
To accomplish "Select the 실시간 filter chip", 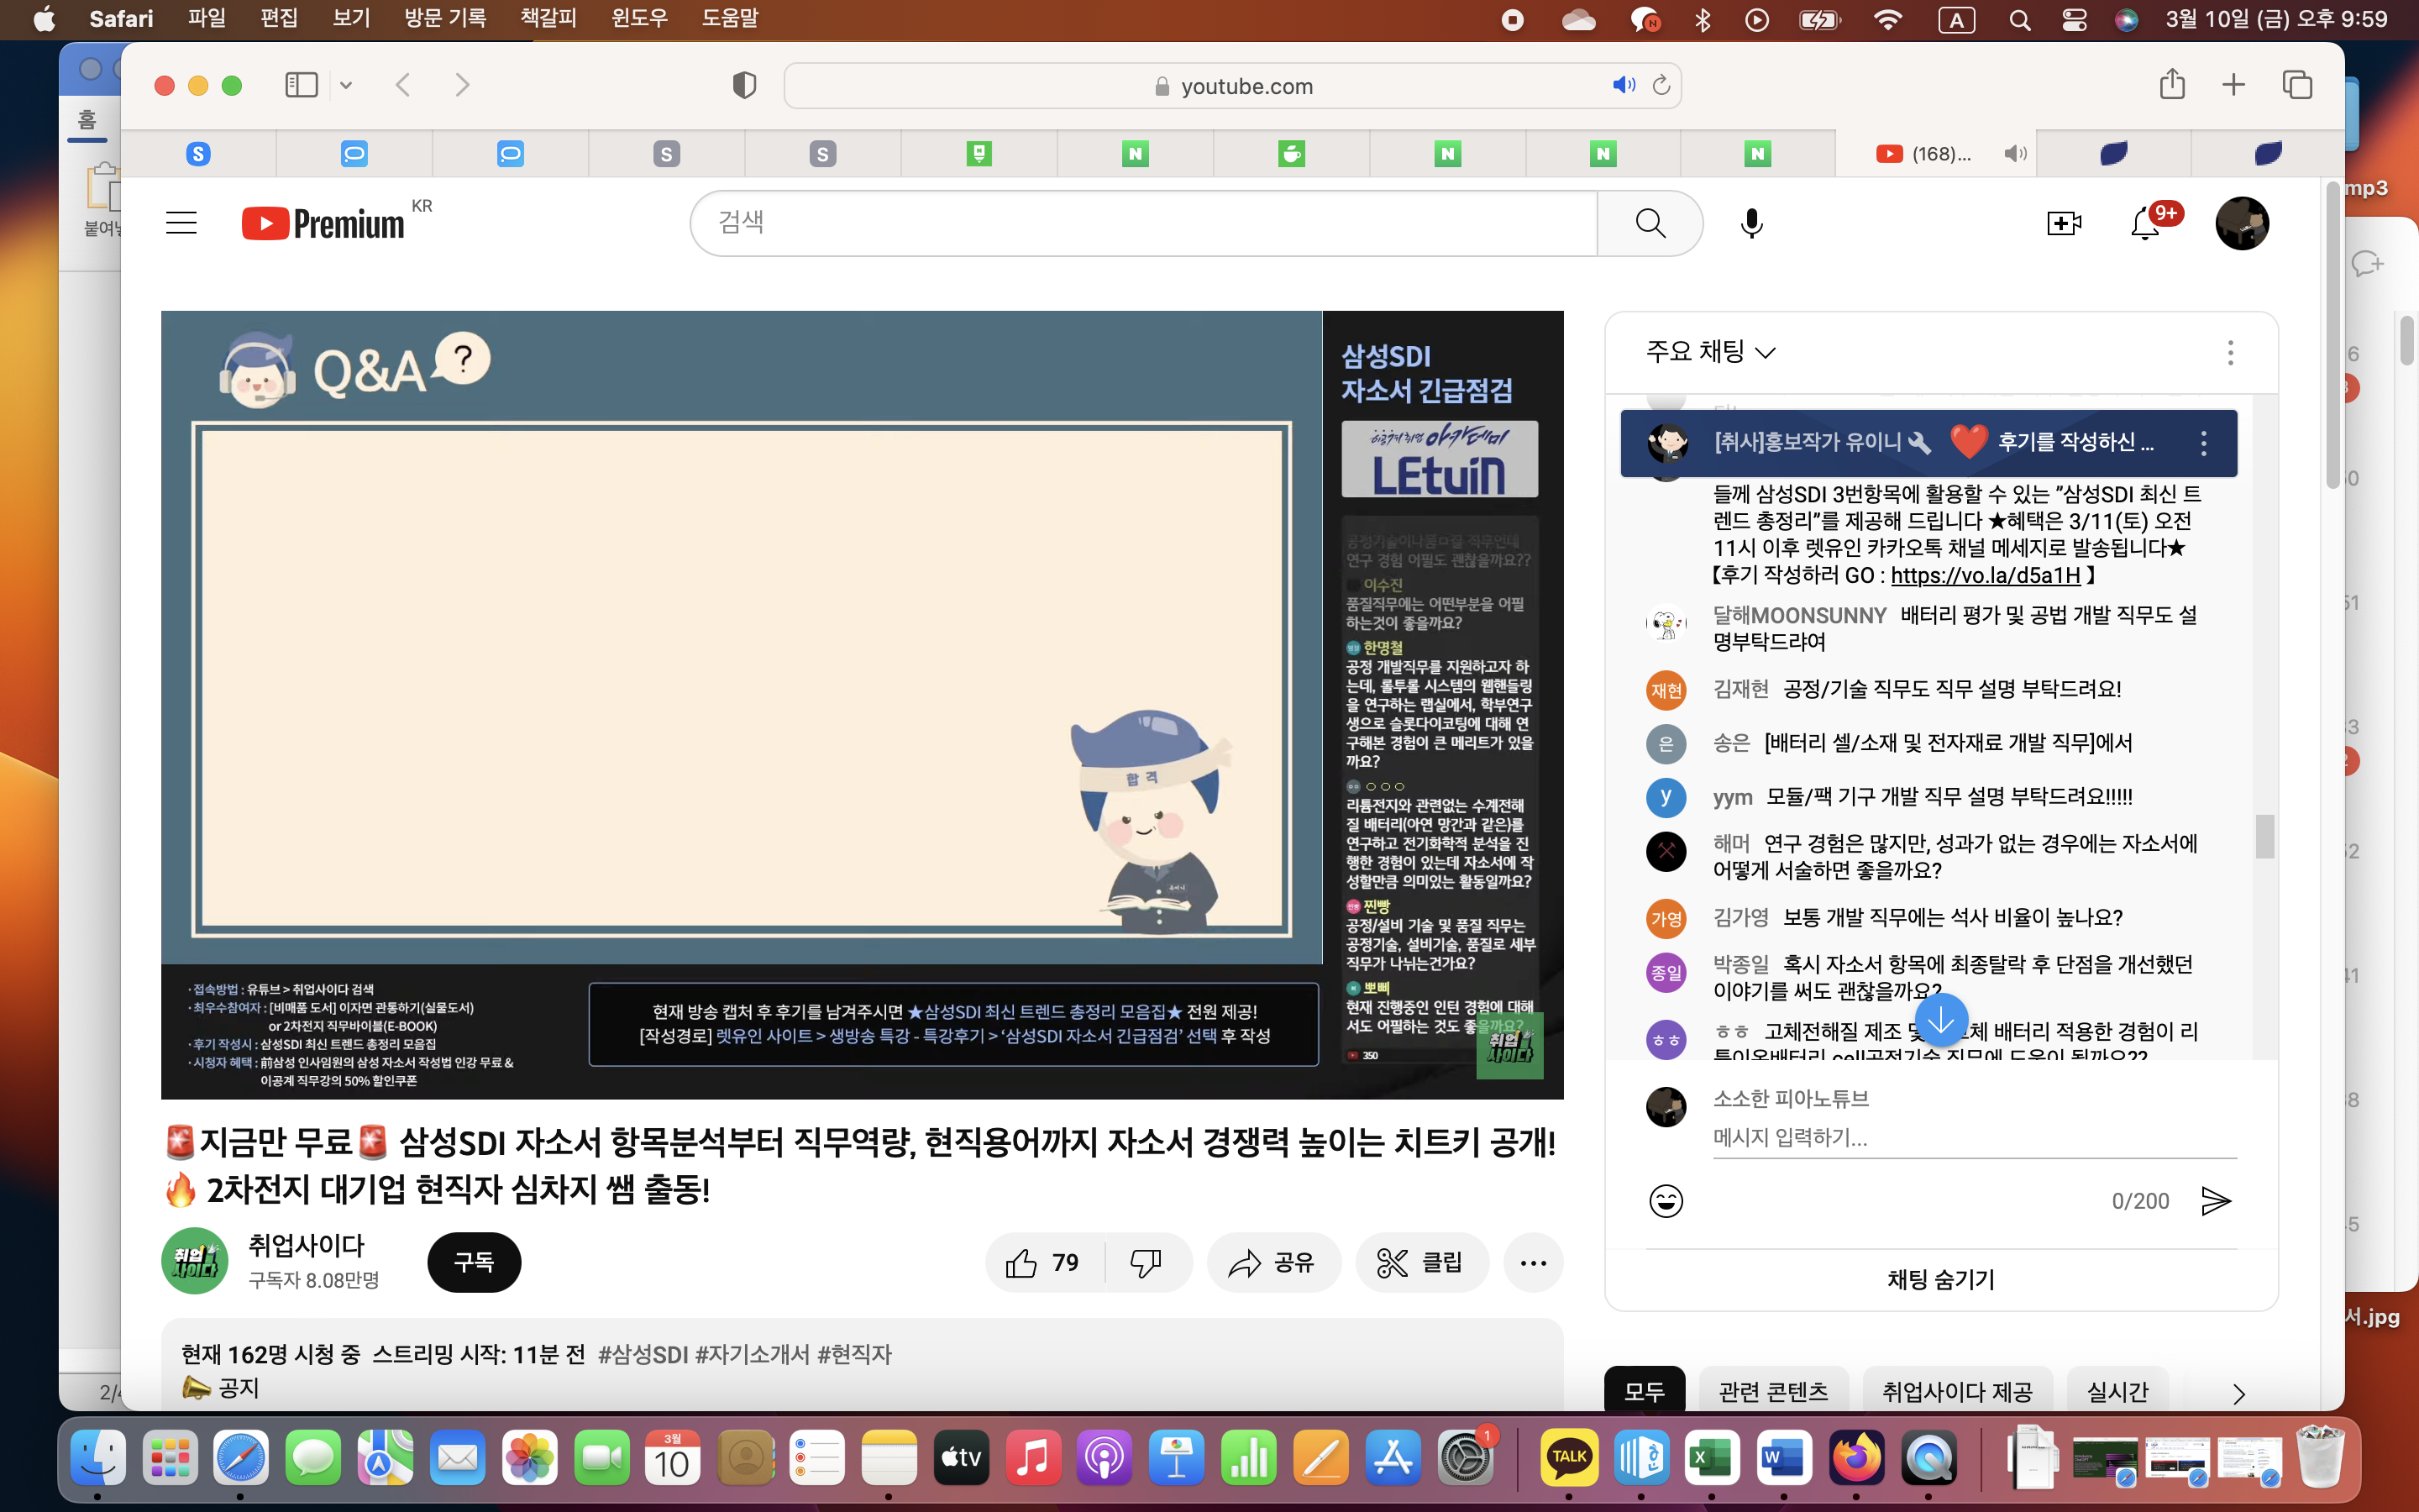I will coord(2117,1391).
